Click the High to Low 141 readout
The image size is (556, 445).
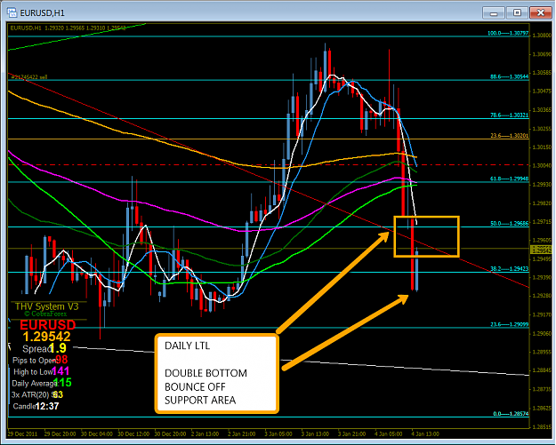click(x=41, y=371)
